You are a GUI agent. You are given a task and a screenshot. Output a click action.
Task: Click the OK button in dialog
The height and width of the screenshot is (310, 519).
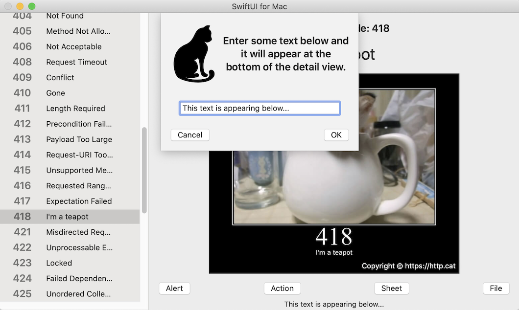click(336, 135)
